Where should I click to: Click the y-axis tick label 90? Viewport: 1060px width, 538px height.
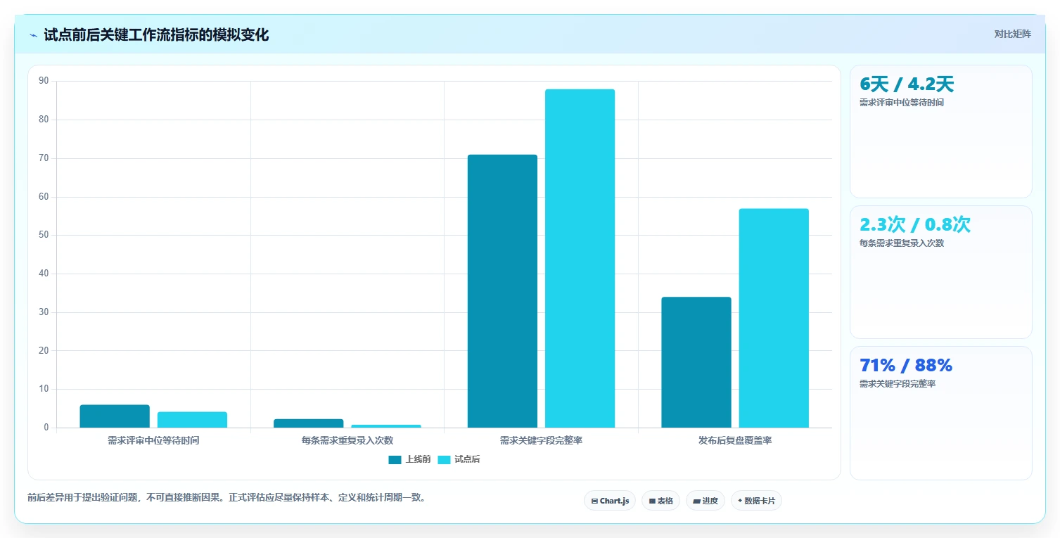pyautogui.click(x=44, y=82)
